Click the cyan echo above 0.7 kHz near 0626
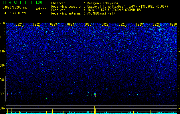This screenshot has height=114, width=180. coord(106,89)
